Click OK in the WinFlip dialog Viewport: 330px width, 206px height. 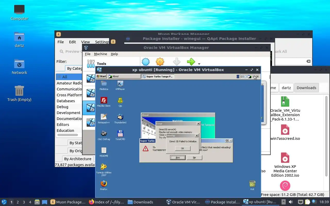[183, 148]
